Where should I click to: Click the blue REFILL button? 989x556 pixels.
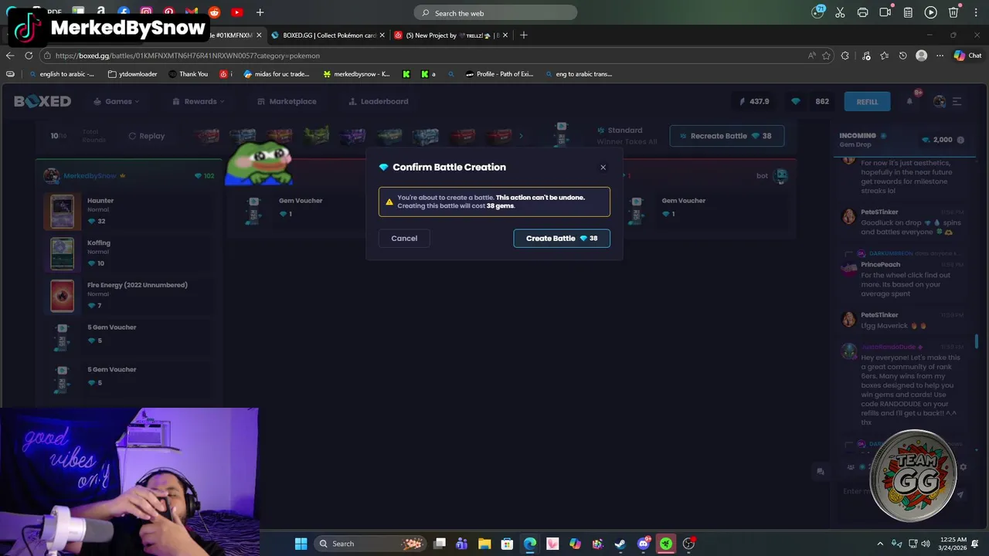coord(867,101)
